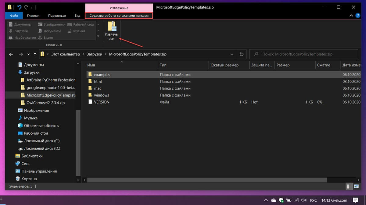Expand the extract destinations gallery (more arrow)

[98, 37]
